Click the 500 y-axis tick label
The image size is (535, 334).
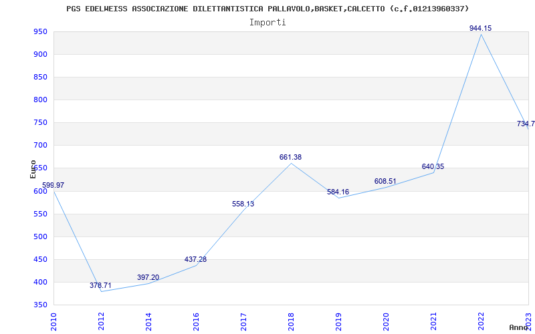(x=40, y=237)
